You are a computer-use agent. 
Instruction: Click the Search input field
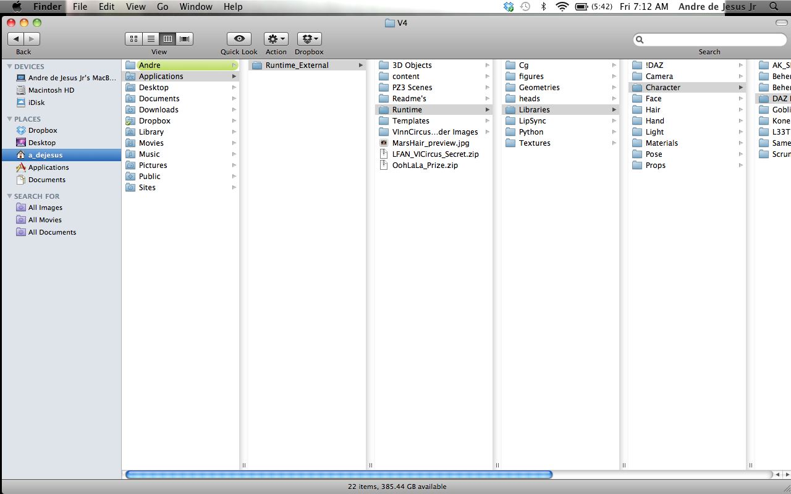709,40
